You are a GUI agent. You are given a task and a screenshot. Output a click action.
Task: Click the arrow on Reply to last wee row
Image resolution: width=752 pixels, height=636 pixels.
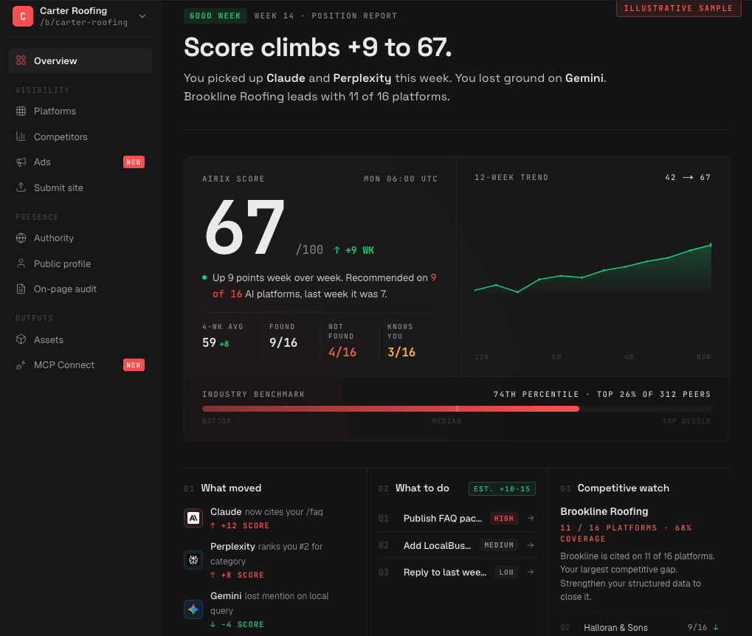(x=531, y=573)
